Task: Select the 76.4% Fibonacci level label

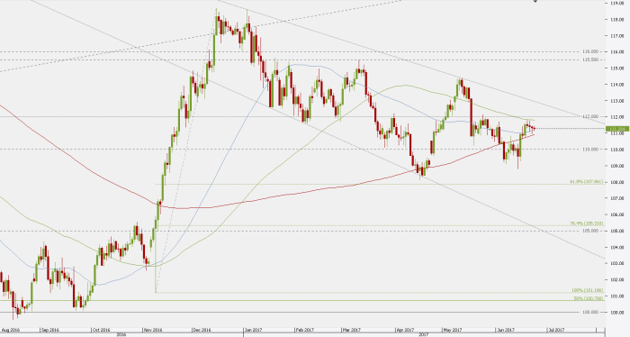Action: [x=587, y=223]
